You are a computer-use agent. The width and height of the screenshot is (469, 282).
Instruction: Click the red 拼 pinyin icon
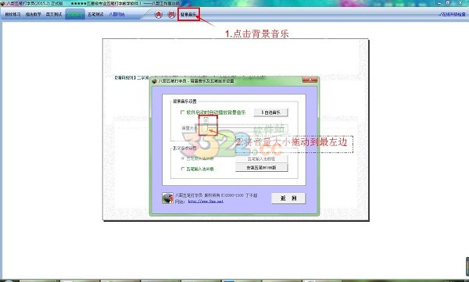[170, 14]
